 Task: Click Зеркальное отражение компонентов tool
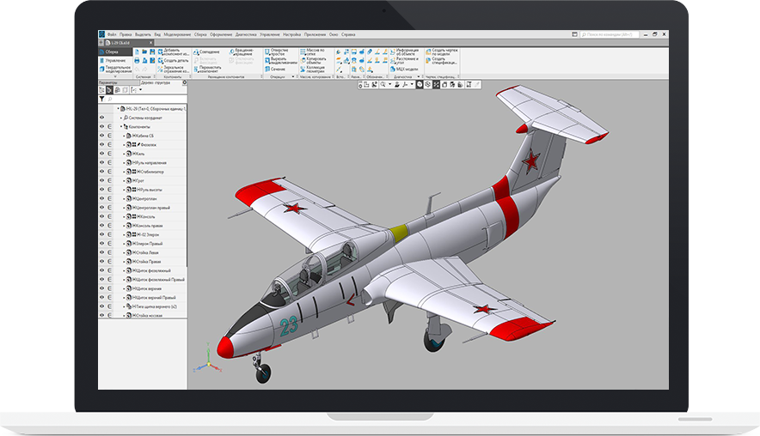(173, 70)
